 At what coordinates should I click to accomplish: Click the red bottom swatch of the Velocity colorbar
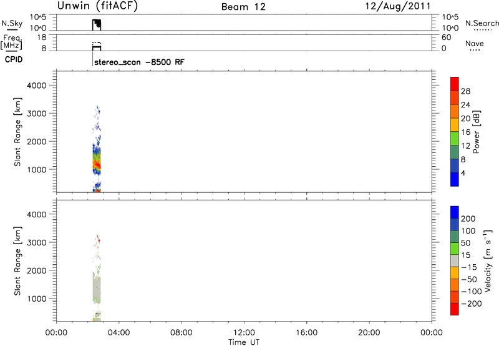[x=455, y=309]
